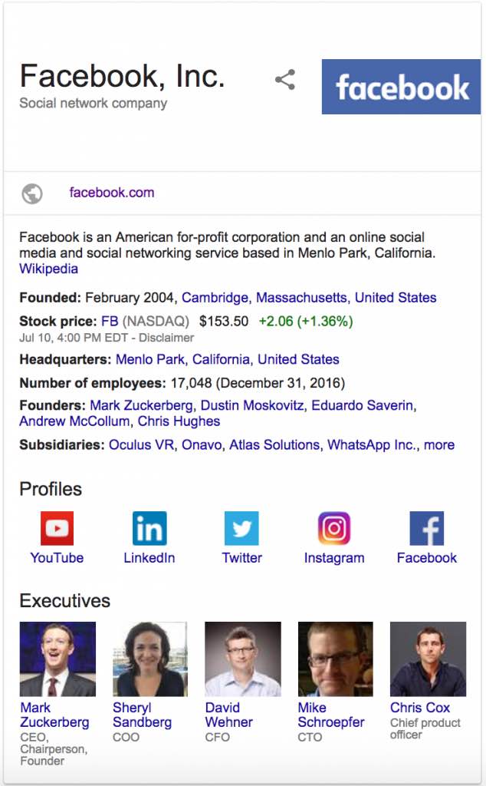Click the share icon next to Facebook, Inc.

click(x=285, y=80)
